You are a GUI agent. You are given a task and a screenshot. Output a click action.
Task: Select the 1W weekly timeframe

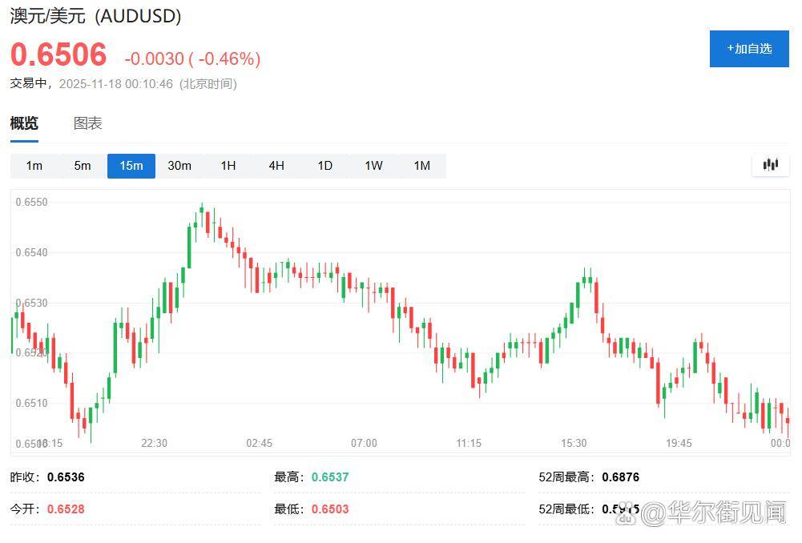pyautogui.click(x=373, y=166)
